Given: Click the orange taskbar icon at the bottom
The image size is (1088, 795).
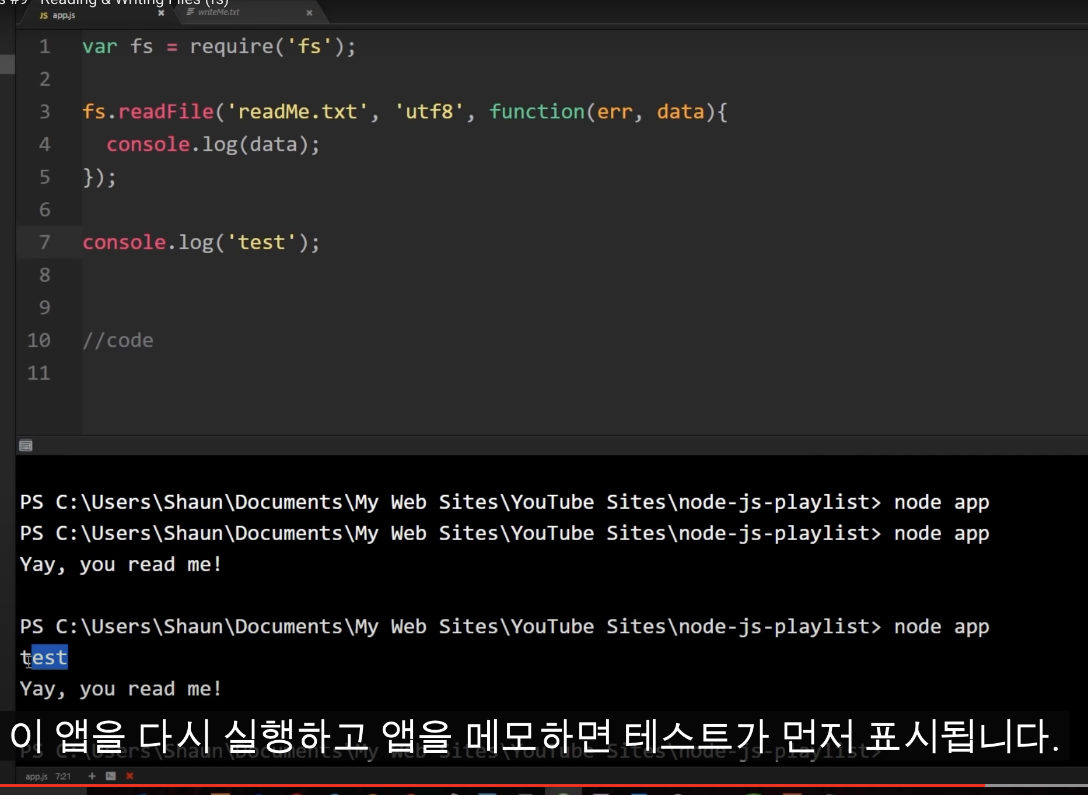Looking at the screenshot, I should point(221,792).
